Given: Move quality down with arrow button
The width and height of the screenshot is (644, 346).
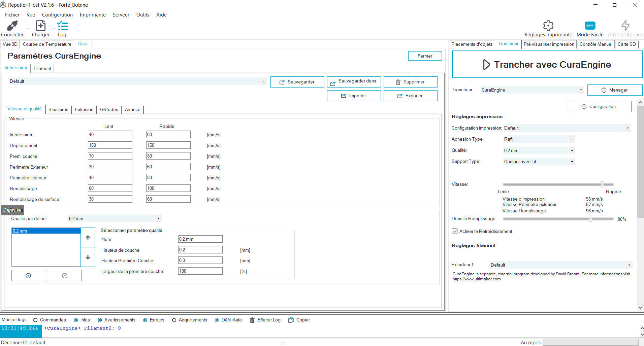Looking at the screenshot, I should coord(88,257).
